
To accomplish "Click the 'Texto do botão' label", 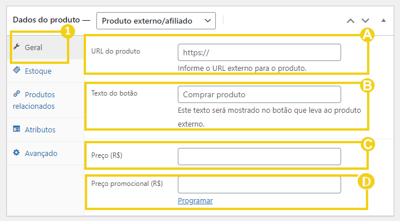I will 114,93.
